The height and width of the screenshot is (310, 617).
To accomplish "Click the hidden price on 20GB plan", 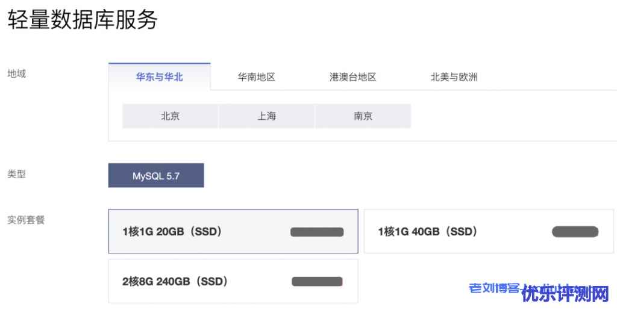I will 317,232.
